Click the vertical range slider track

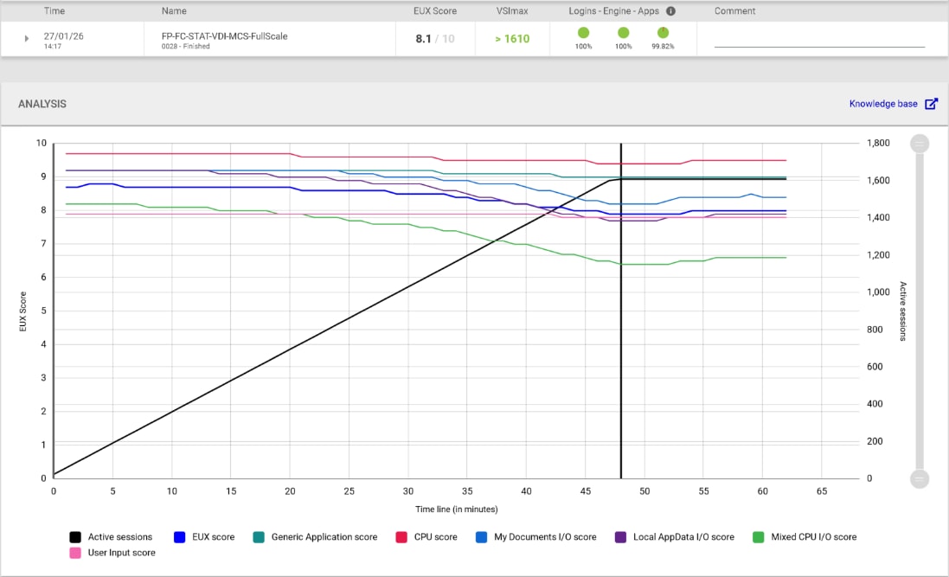920,311
